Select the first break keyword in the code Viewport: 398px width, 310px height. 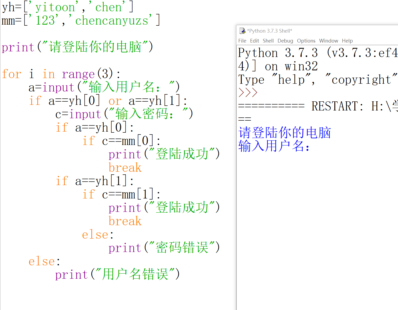[124, 167]
